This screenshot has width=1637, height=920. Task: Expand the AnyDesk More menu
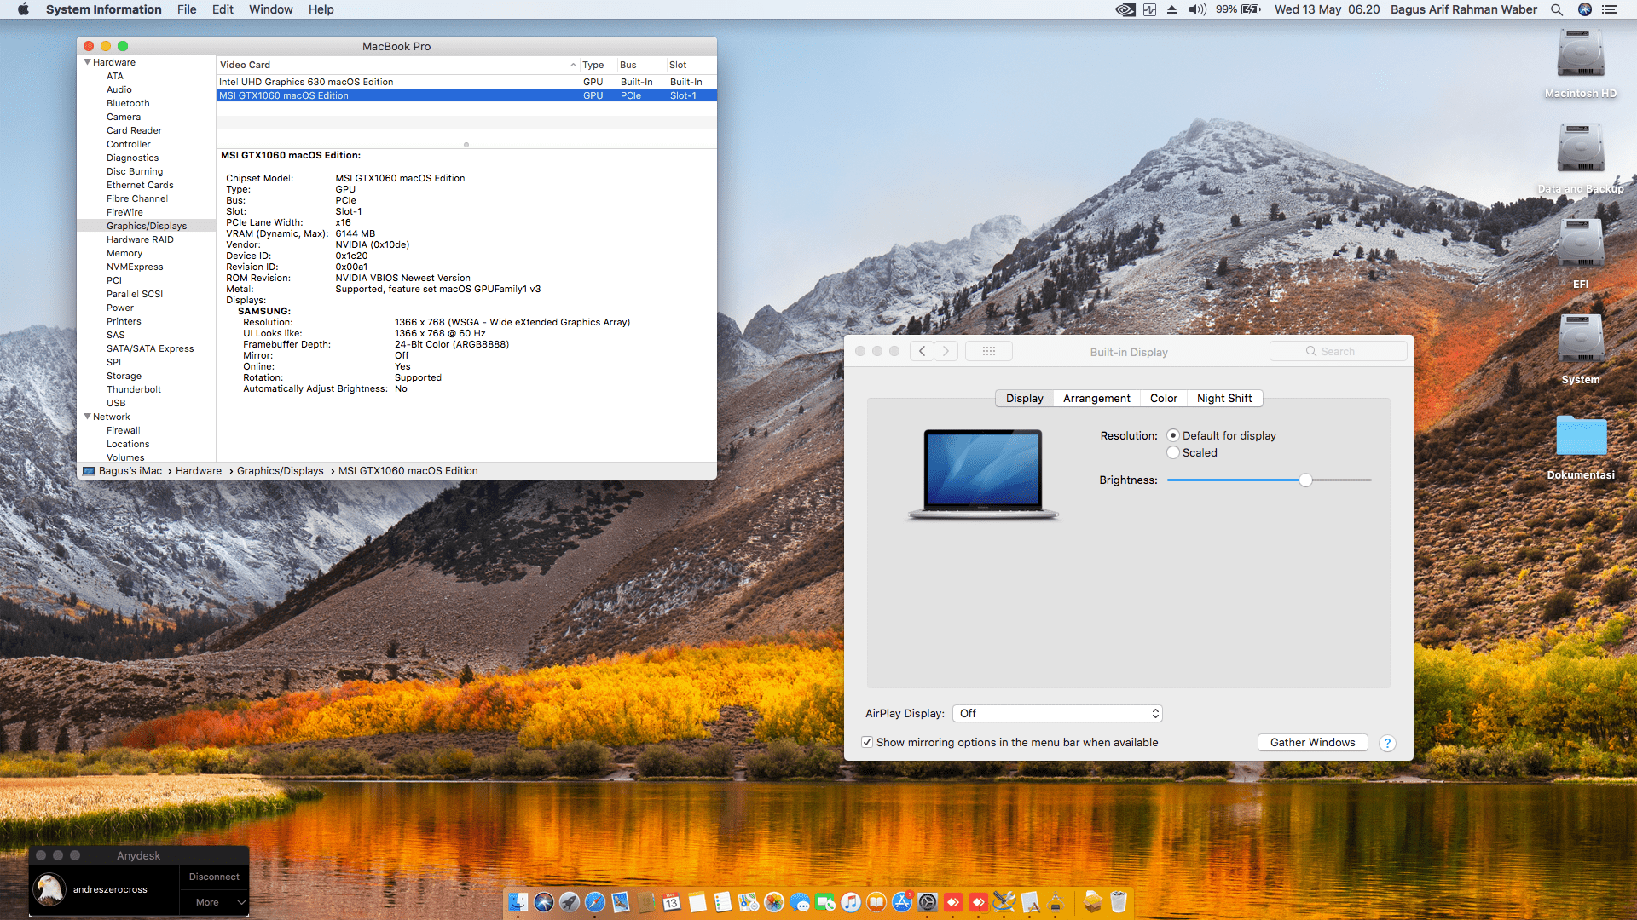pyautogui.click(x=214, y=902)
